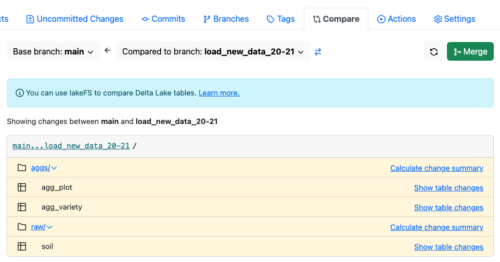Select the Compare tab
The image size is (500, 262).
(336, 19)
